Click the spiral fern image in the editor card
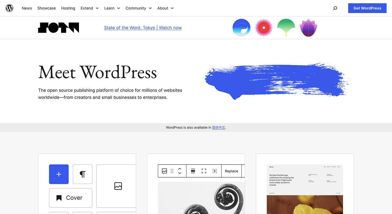 [201, 198]
